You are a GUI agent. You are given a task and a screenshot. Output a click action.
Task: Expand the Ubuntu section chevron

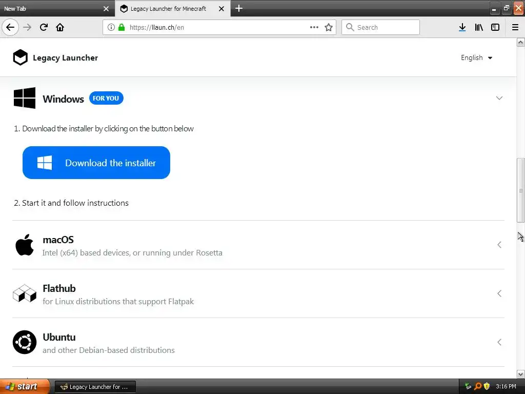pyautogui.click(x=499, y=342)
